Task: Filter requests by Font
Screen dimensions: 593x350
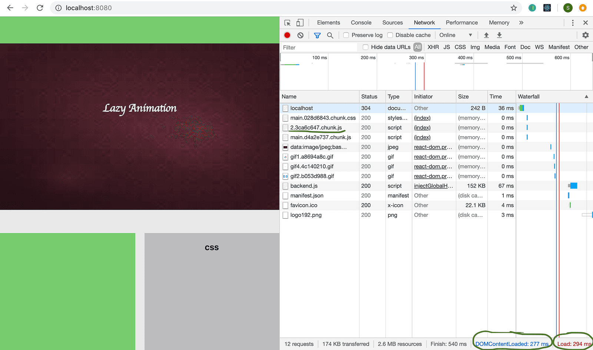Action: point(510,47)
